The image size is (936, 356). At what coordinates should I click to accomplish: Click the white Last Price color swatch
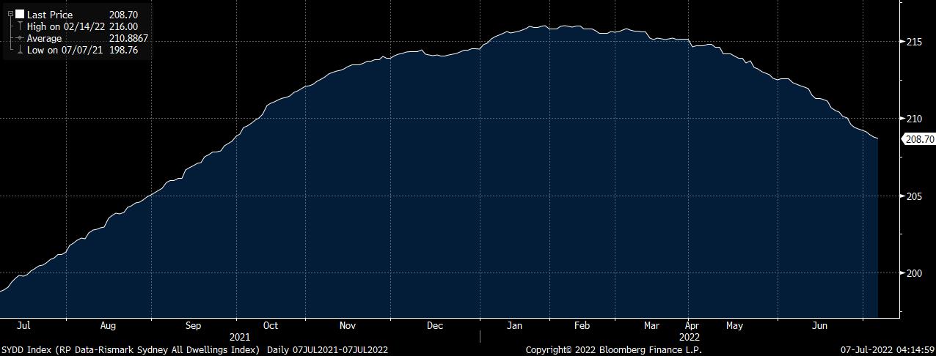[20, 15]
